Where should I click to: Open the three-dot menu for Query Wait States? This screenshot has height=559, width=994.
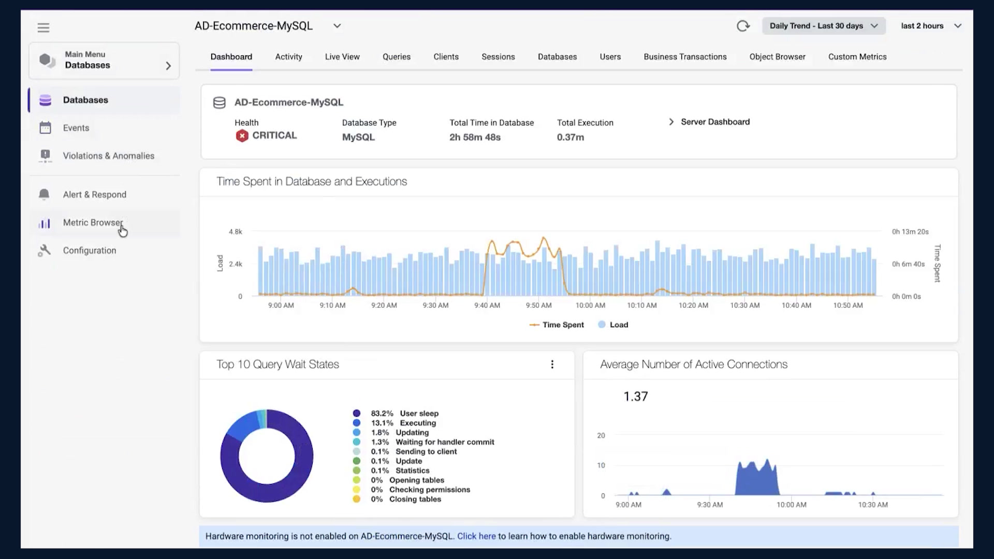coord(552,364)
